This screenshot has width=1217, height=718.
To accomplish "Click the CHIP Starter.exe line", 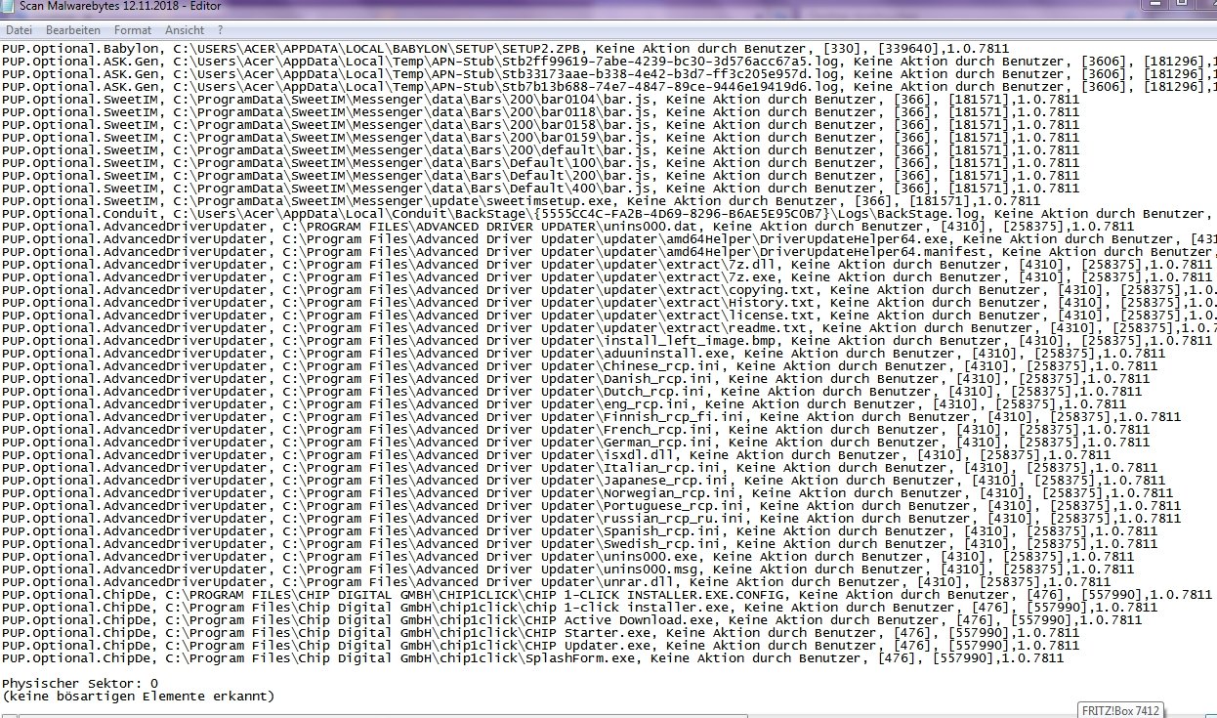I will click(x=540, y=632).
